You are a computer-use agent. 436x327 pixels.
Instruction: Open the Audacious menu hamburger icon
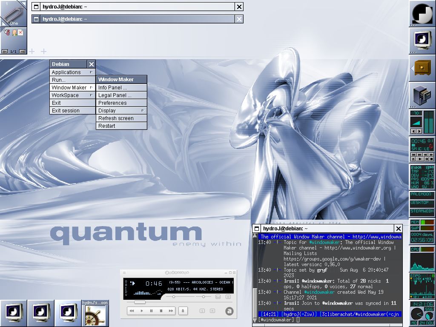point(124,273)
